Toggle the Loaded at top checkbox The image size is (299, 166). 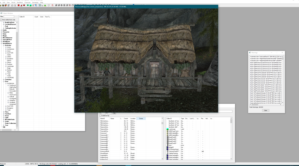coord(100,116)
